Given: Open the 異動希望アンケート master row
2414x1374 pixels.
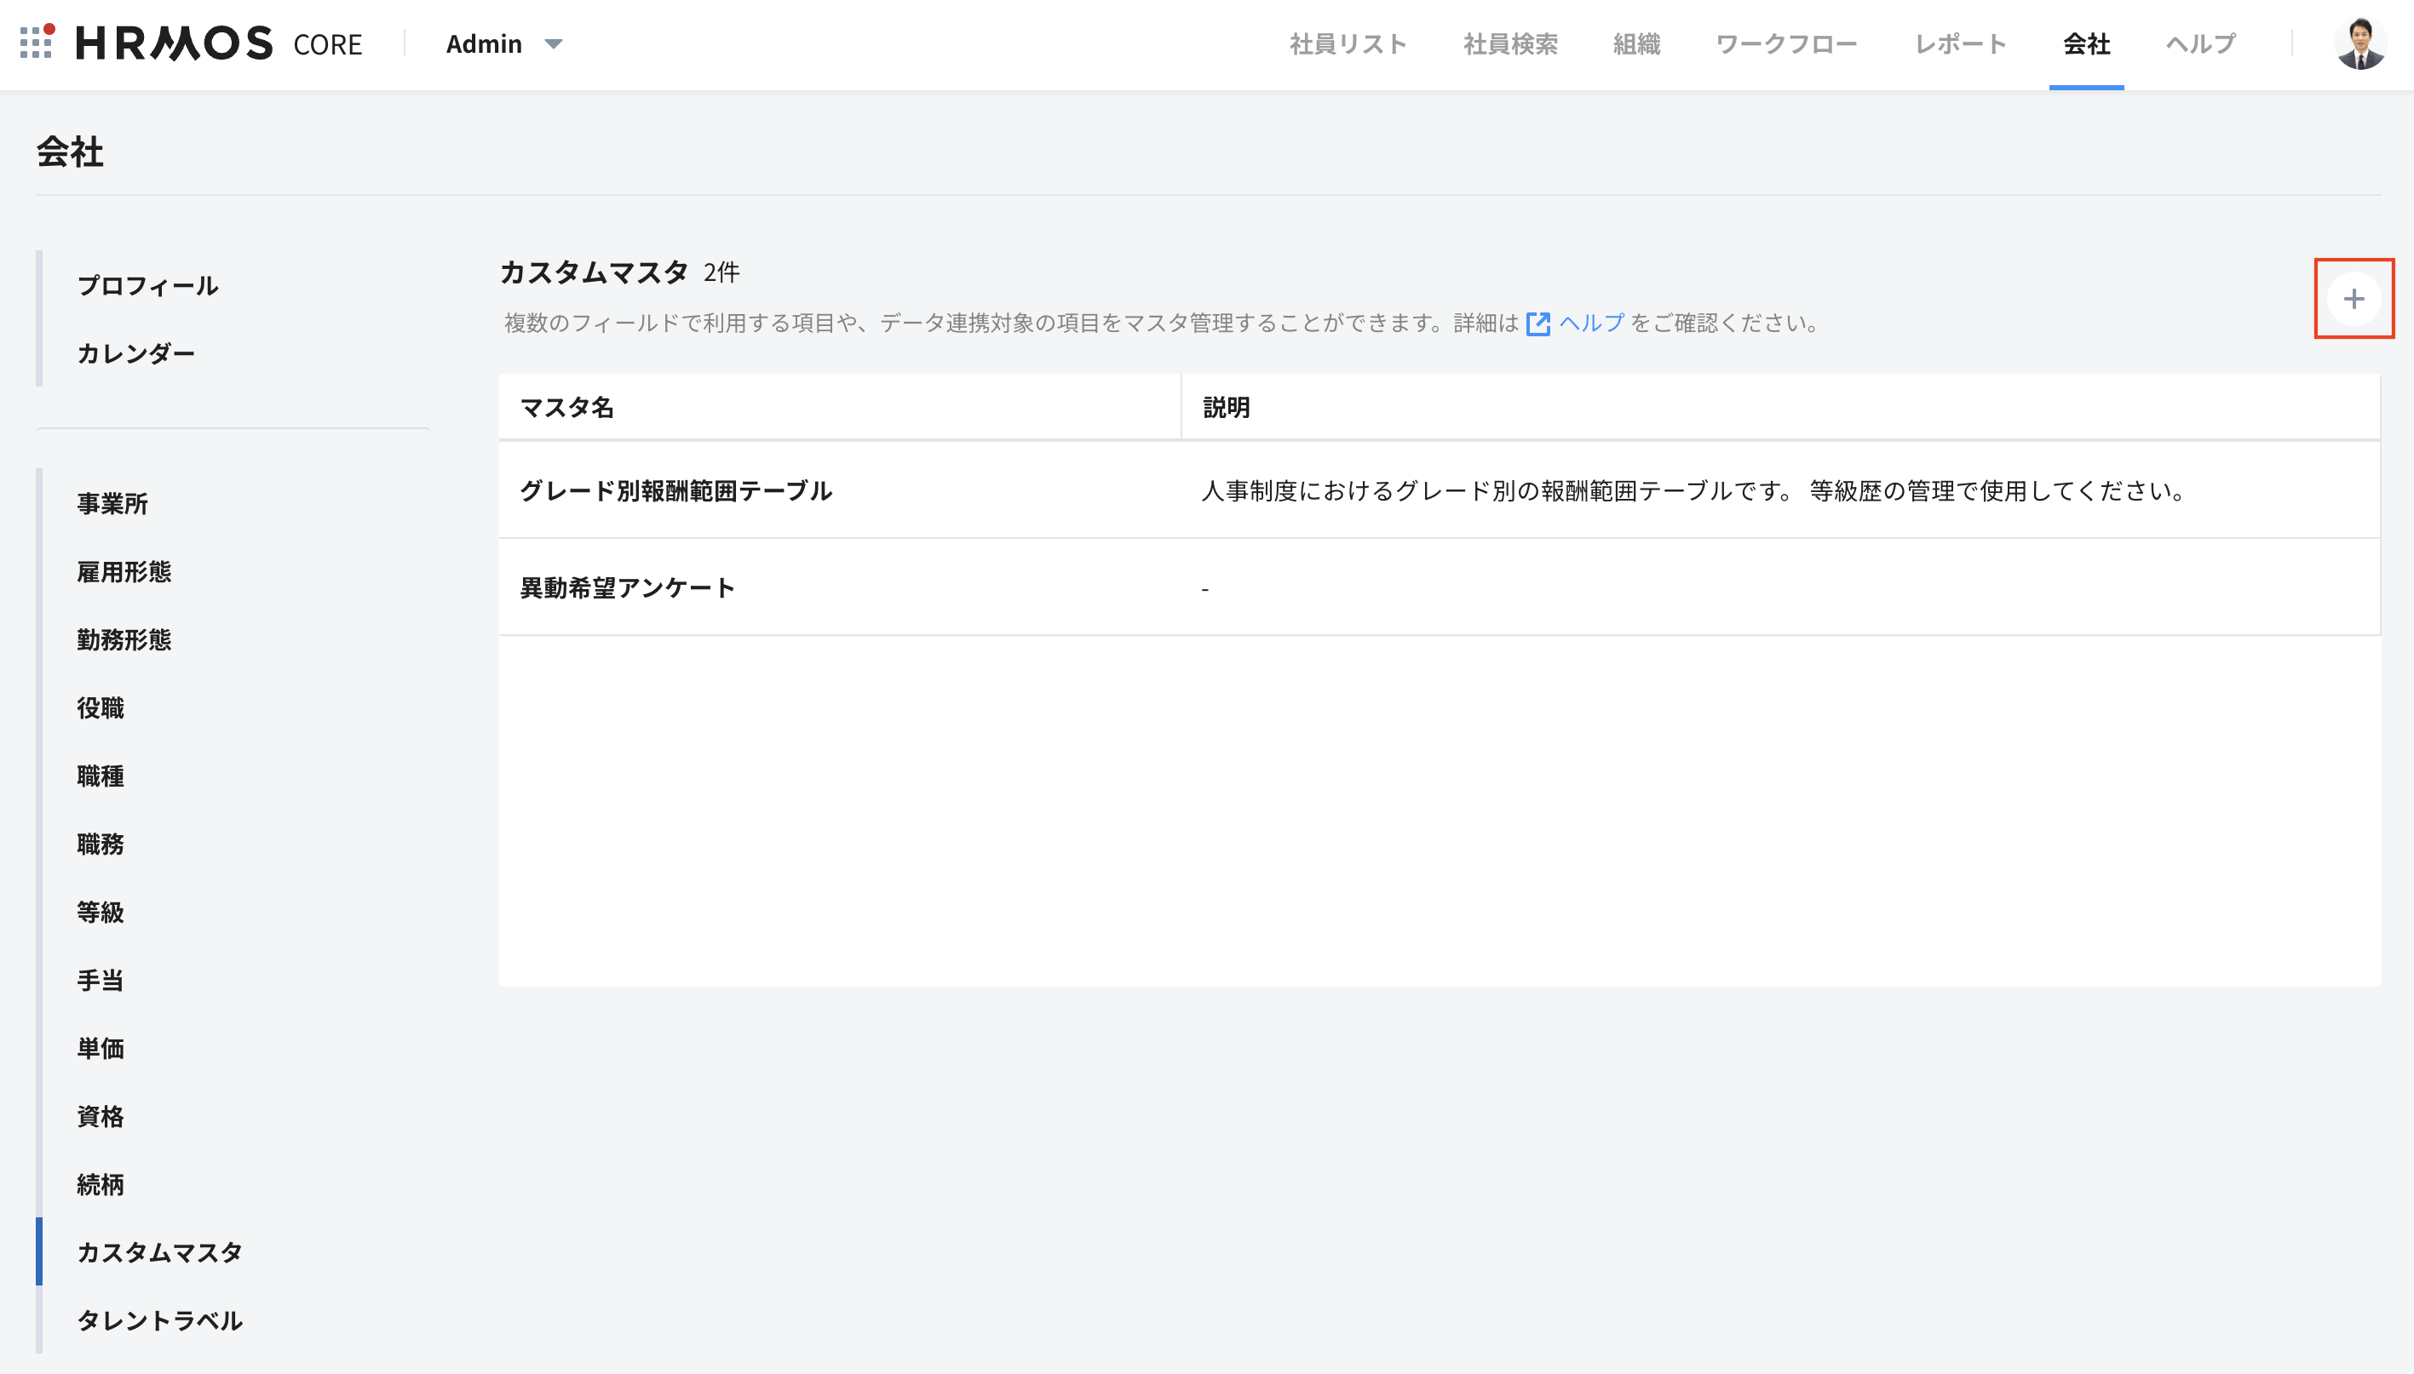Looking at the screenshot, I should (x=627, y=588).
